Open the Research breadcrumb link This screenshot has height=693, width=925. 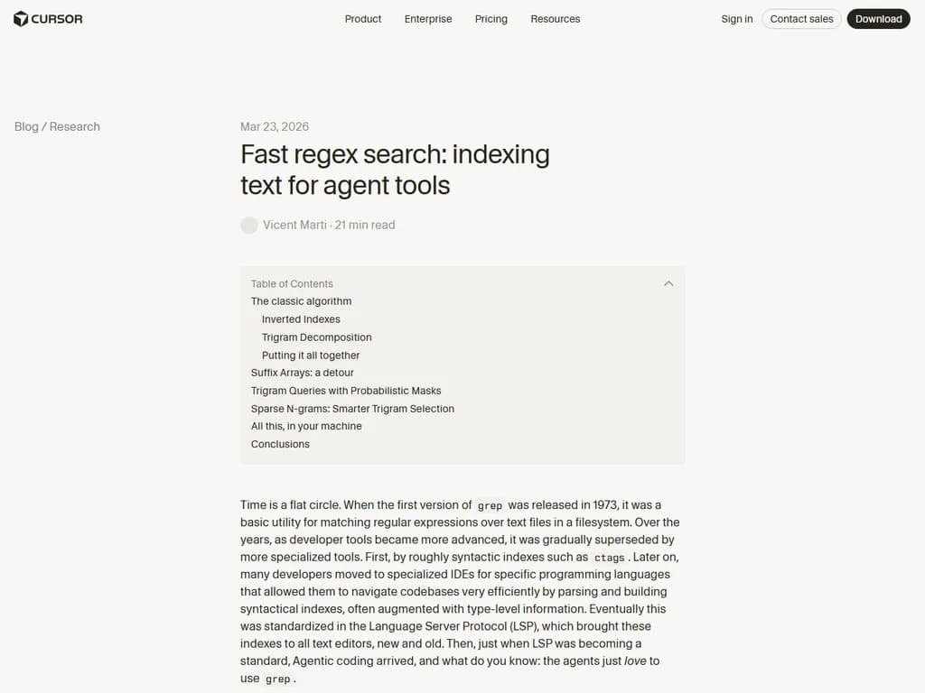pyautogui.click(x=75, y=126)
